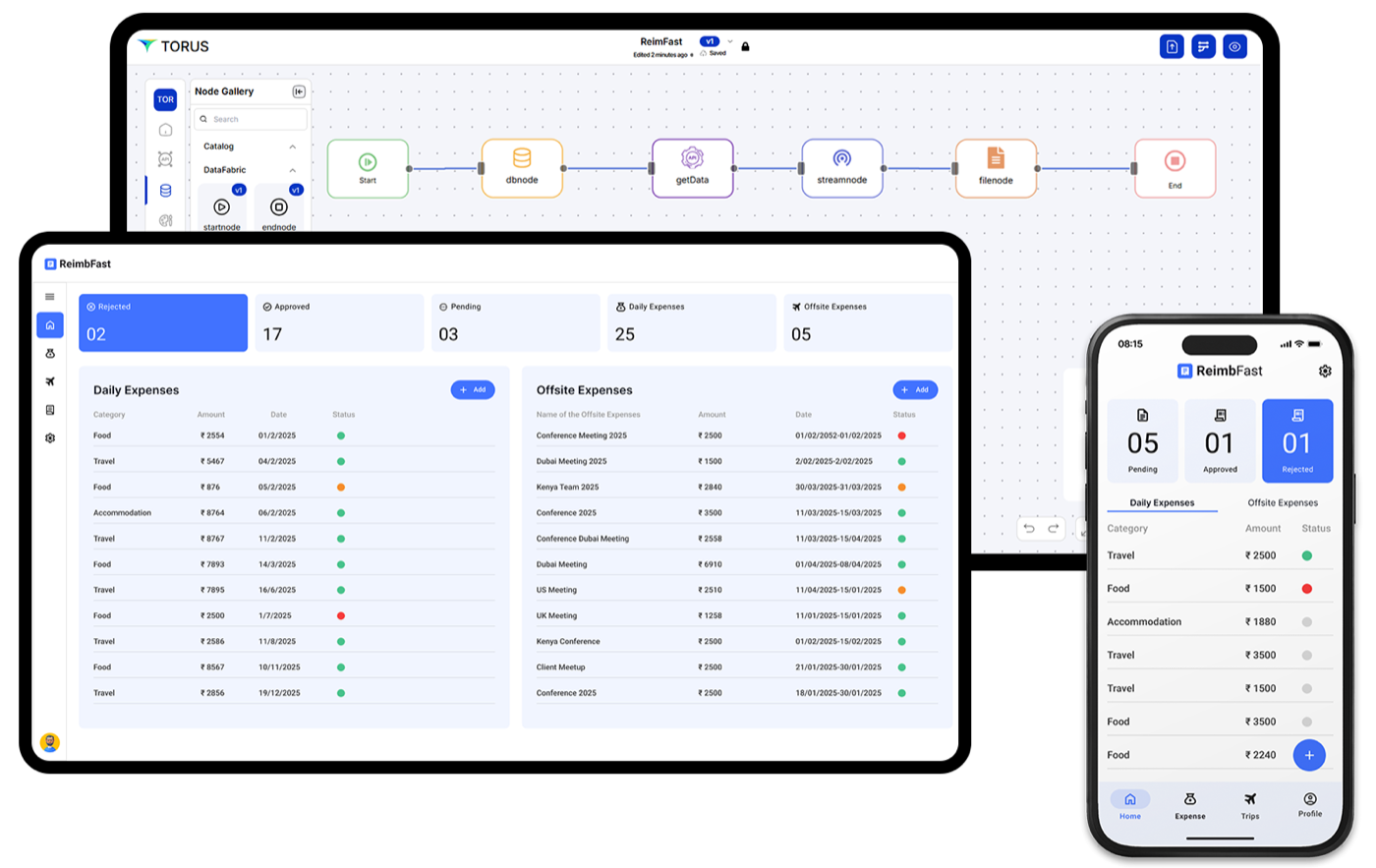Select the Pending 05 card on phone
The width and height of the screenshot is (1376, 868).
pyautogui.click(x=1143, y=441)
